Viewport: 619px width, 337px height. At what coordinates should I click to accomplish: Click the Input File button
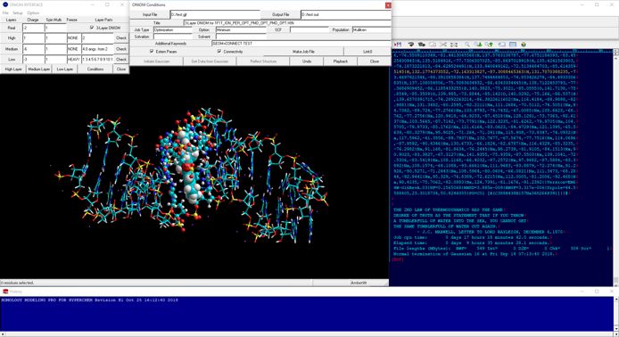click(x=150, y=14)
